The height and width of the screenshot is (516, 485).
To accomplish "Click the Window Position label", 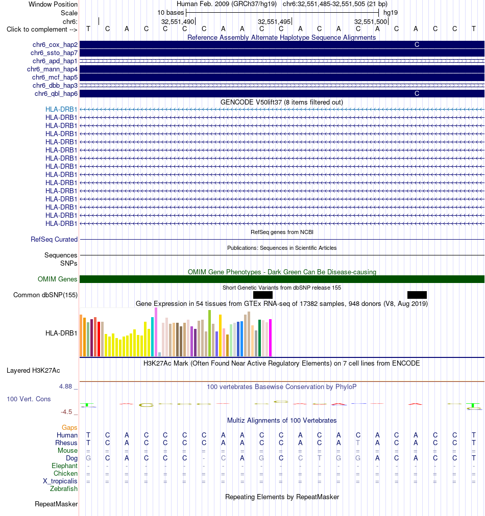I will (x=53, y=4).
